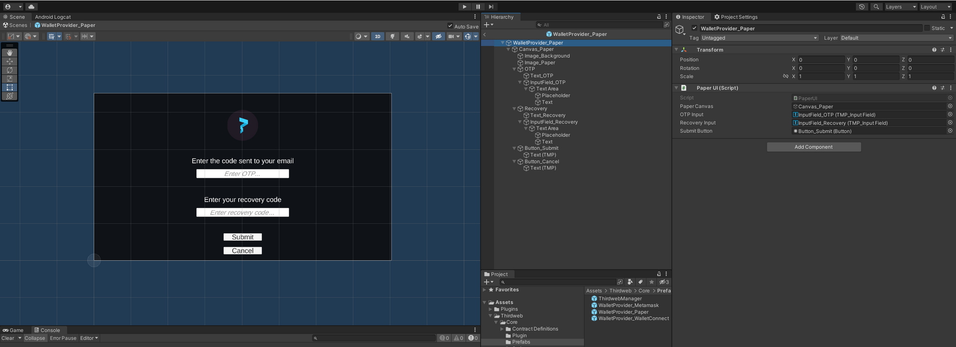
Task: Open the Tag dropdown showing Untagged
Action: coord(759,38)
